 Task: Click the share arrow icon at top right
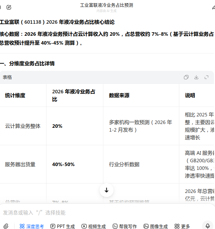213,7
